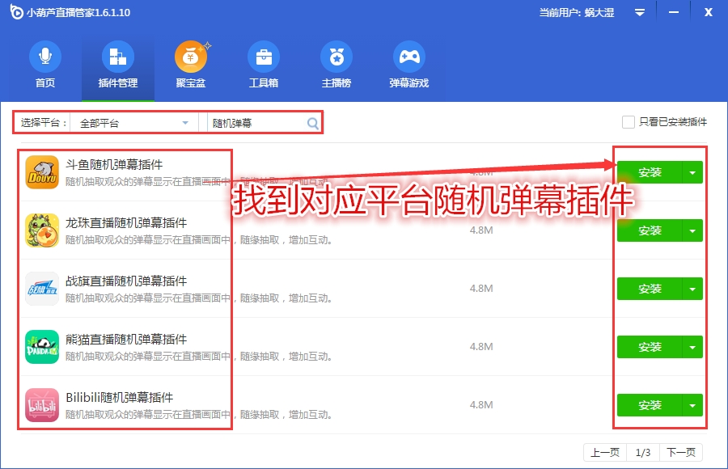Viewport: 728px width, 469px height.
Task: Select the 首页 tab label
Action: (x=45, y=83)
